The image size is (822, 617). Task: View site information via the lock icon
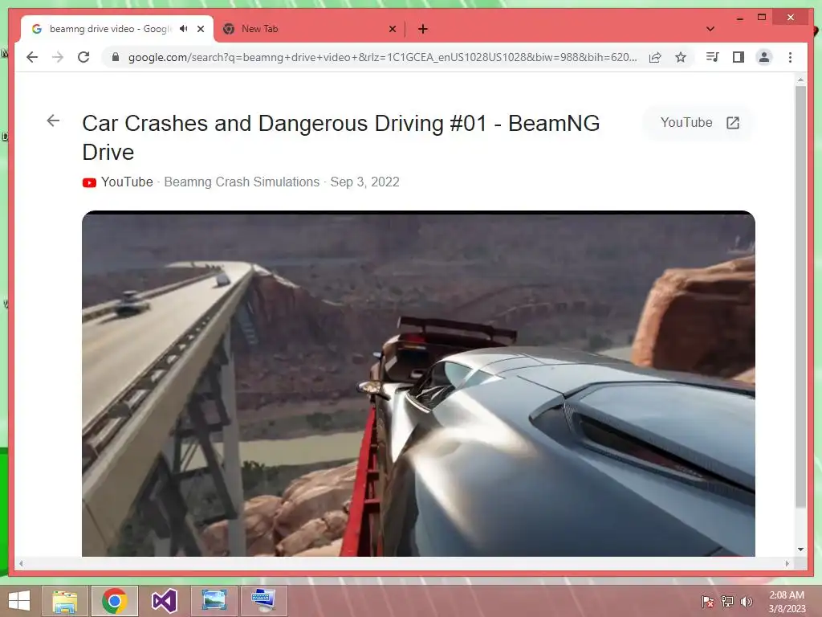(x=116, y=57)
